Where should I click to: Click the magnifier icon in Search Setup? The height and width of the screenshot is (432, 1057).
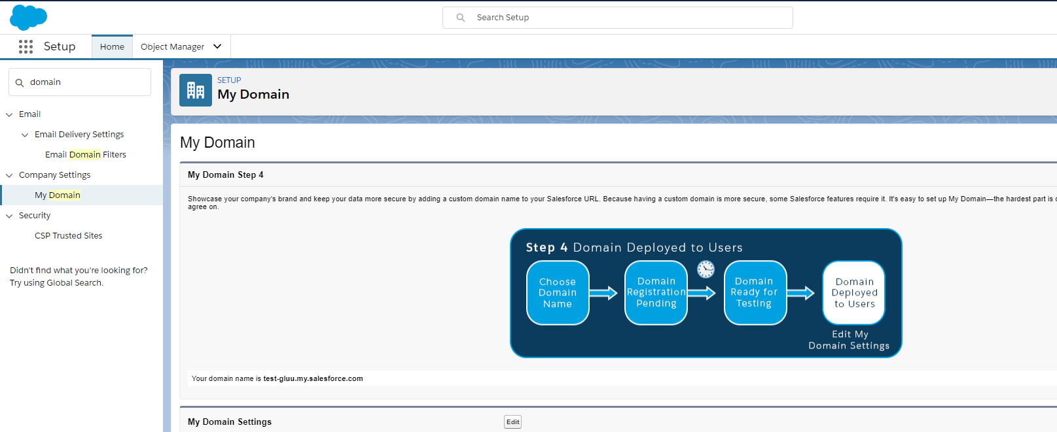click(461, 18)
